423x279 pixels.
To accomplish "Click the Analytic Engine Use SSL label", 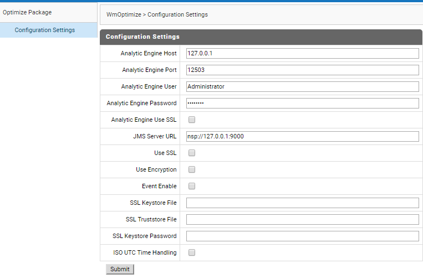I will click(x=144, y=120).
